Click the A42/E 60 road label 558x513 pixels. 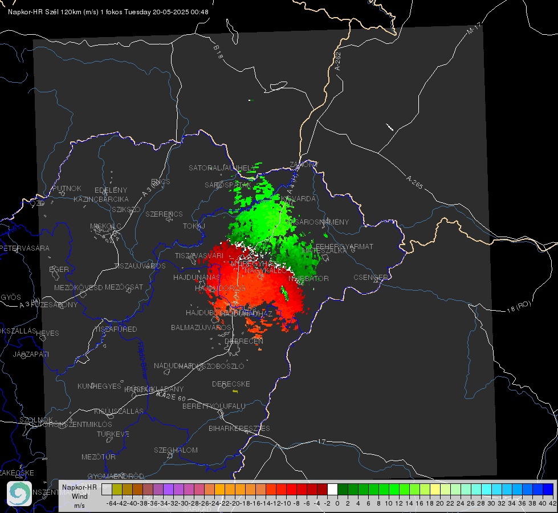click(171, 396)
